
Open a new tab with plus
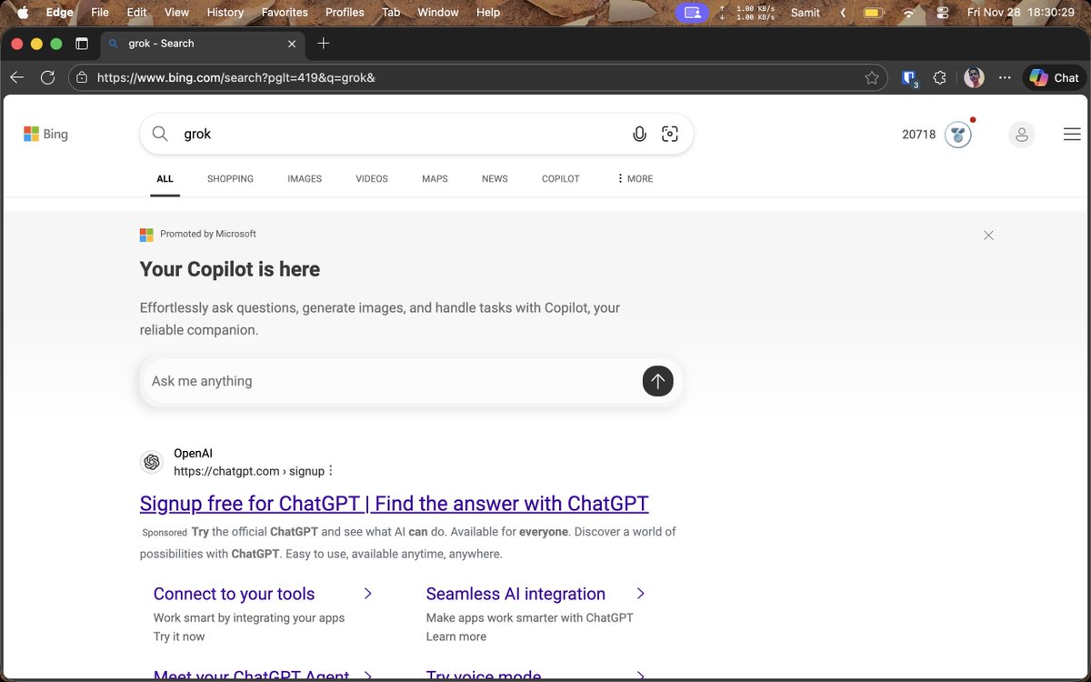tap(324, 44)
